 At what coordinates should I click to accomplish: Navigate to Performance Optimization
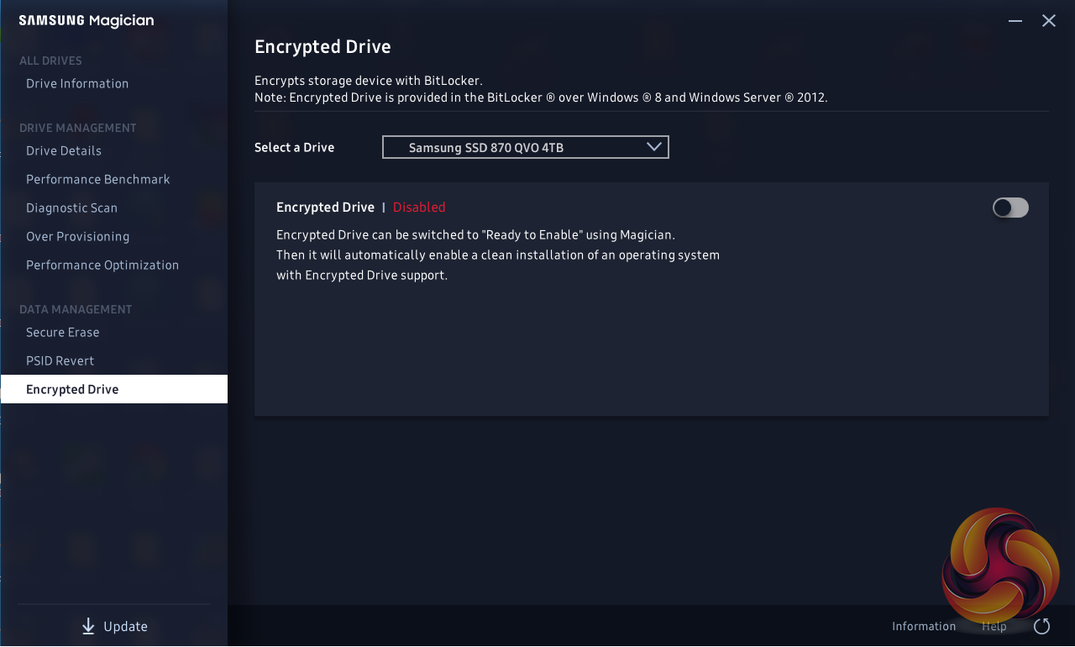(x=102, y=265)
